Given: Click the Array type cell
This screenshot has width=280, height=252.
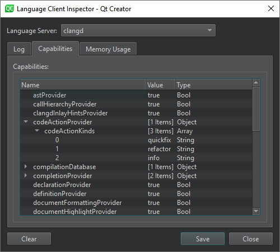Looking at the screenshot, I should [185, 131].
